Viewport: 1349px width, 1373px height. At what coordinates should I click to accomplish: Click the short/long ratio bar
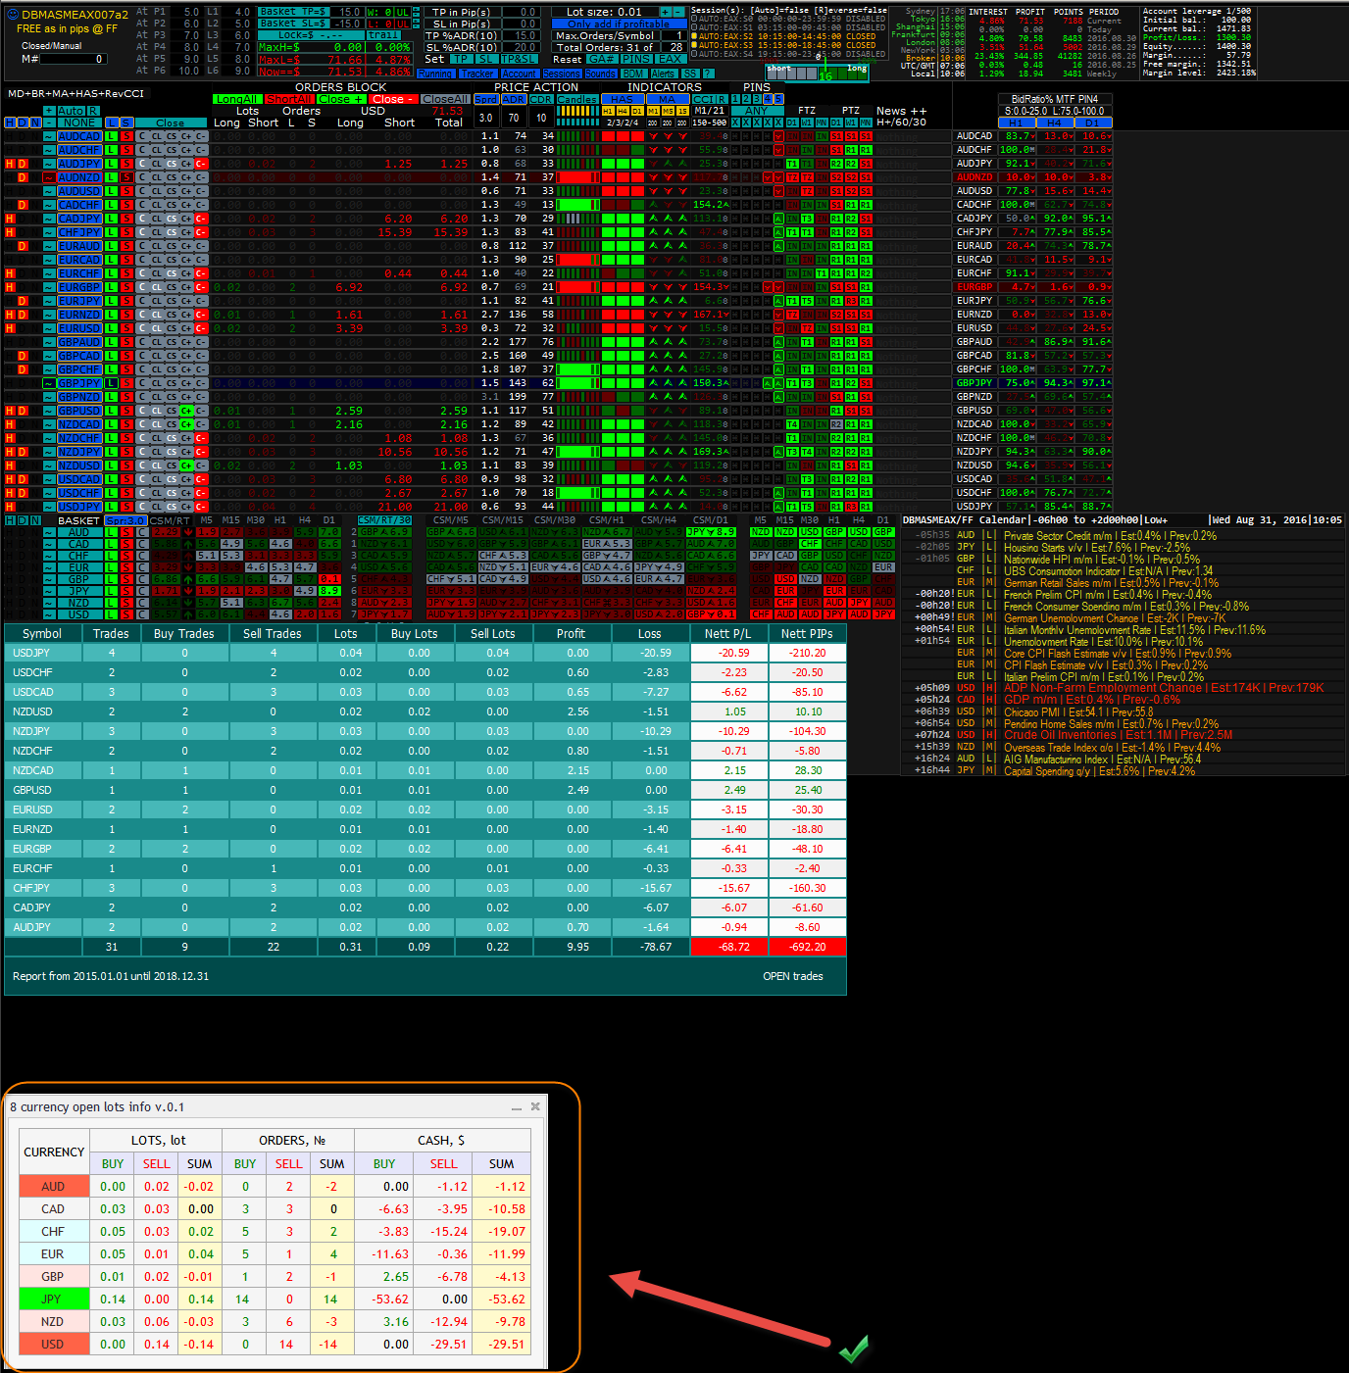pos(818,73)
